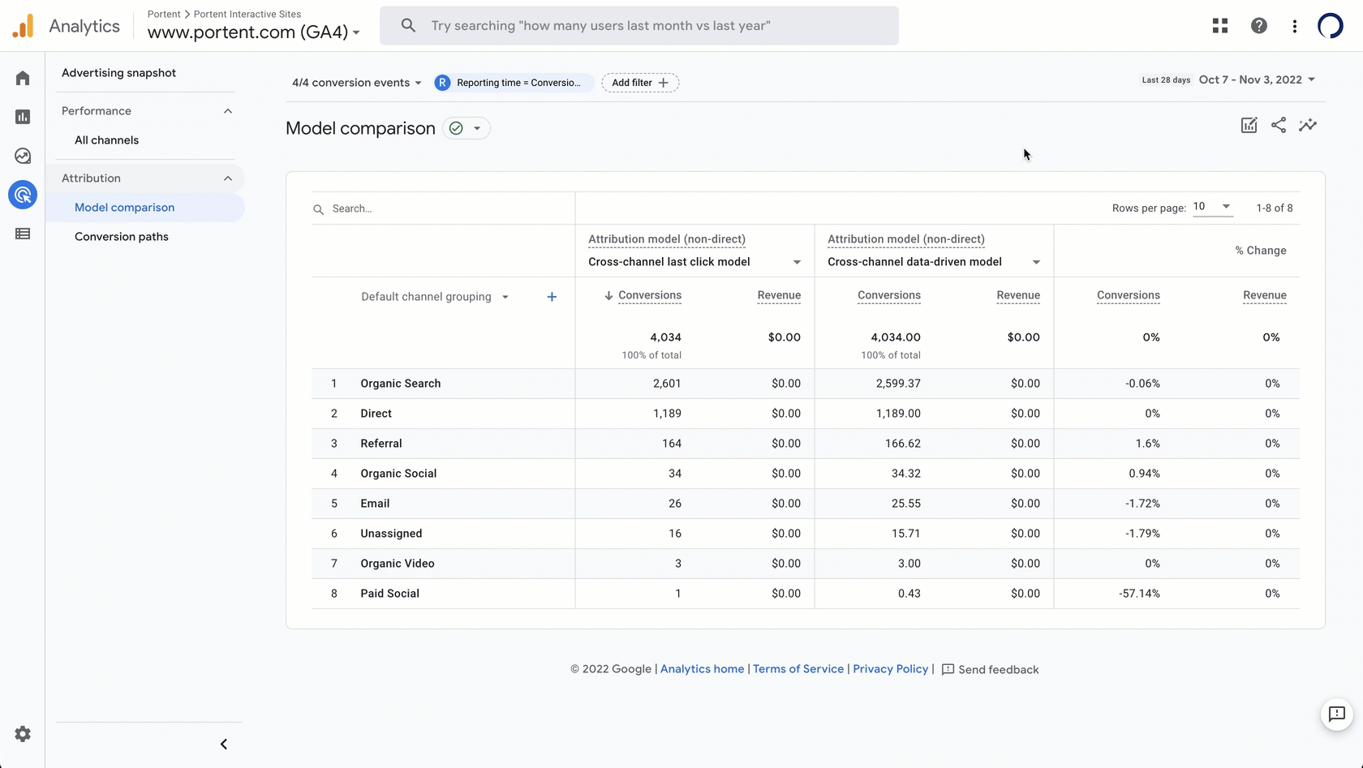Change the Cross-channel data-driven model dropdown
The width and height of the screenshot is (1363, 768).
(x=934, y=262)
